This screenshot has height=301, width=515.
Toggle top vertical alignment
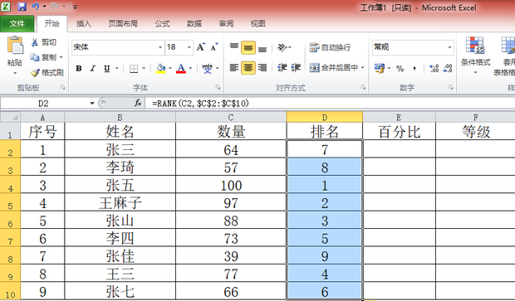(234, 47)
